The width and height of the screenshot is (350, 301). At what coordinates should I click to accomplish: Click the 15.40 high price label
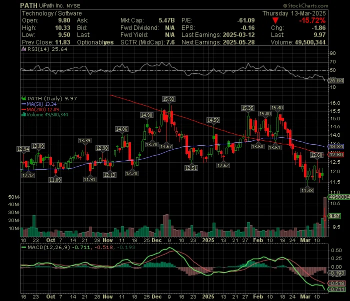[277, 108]
